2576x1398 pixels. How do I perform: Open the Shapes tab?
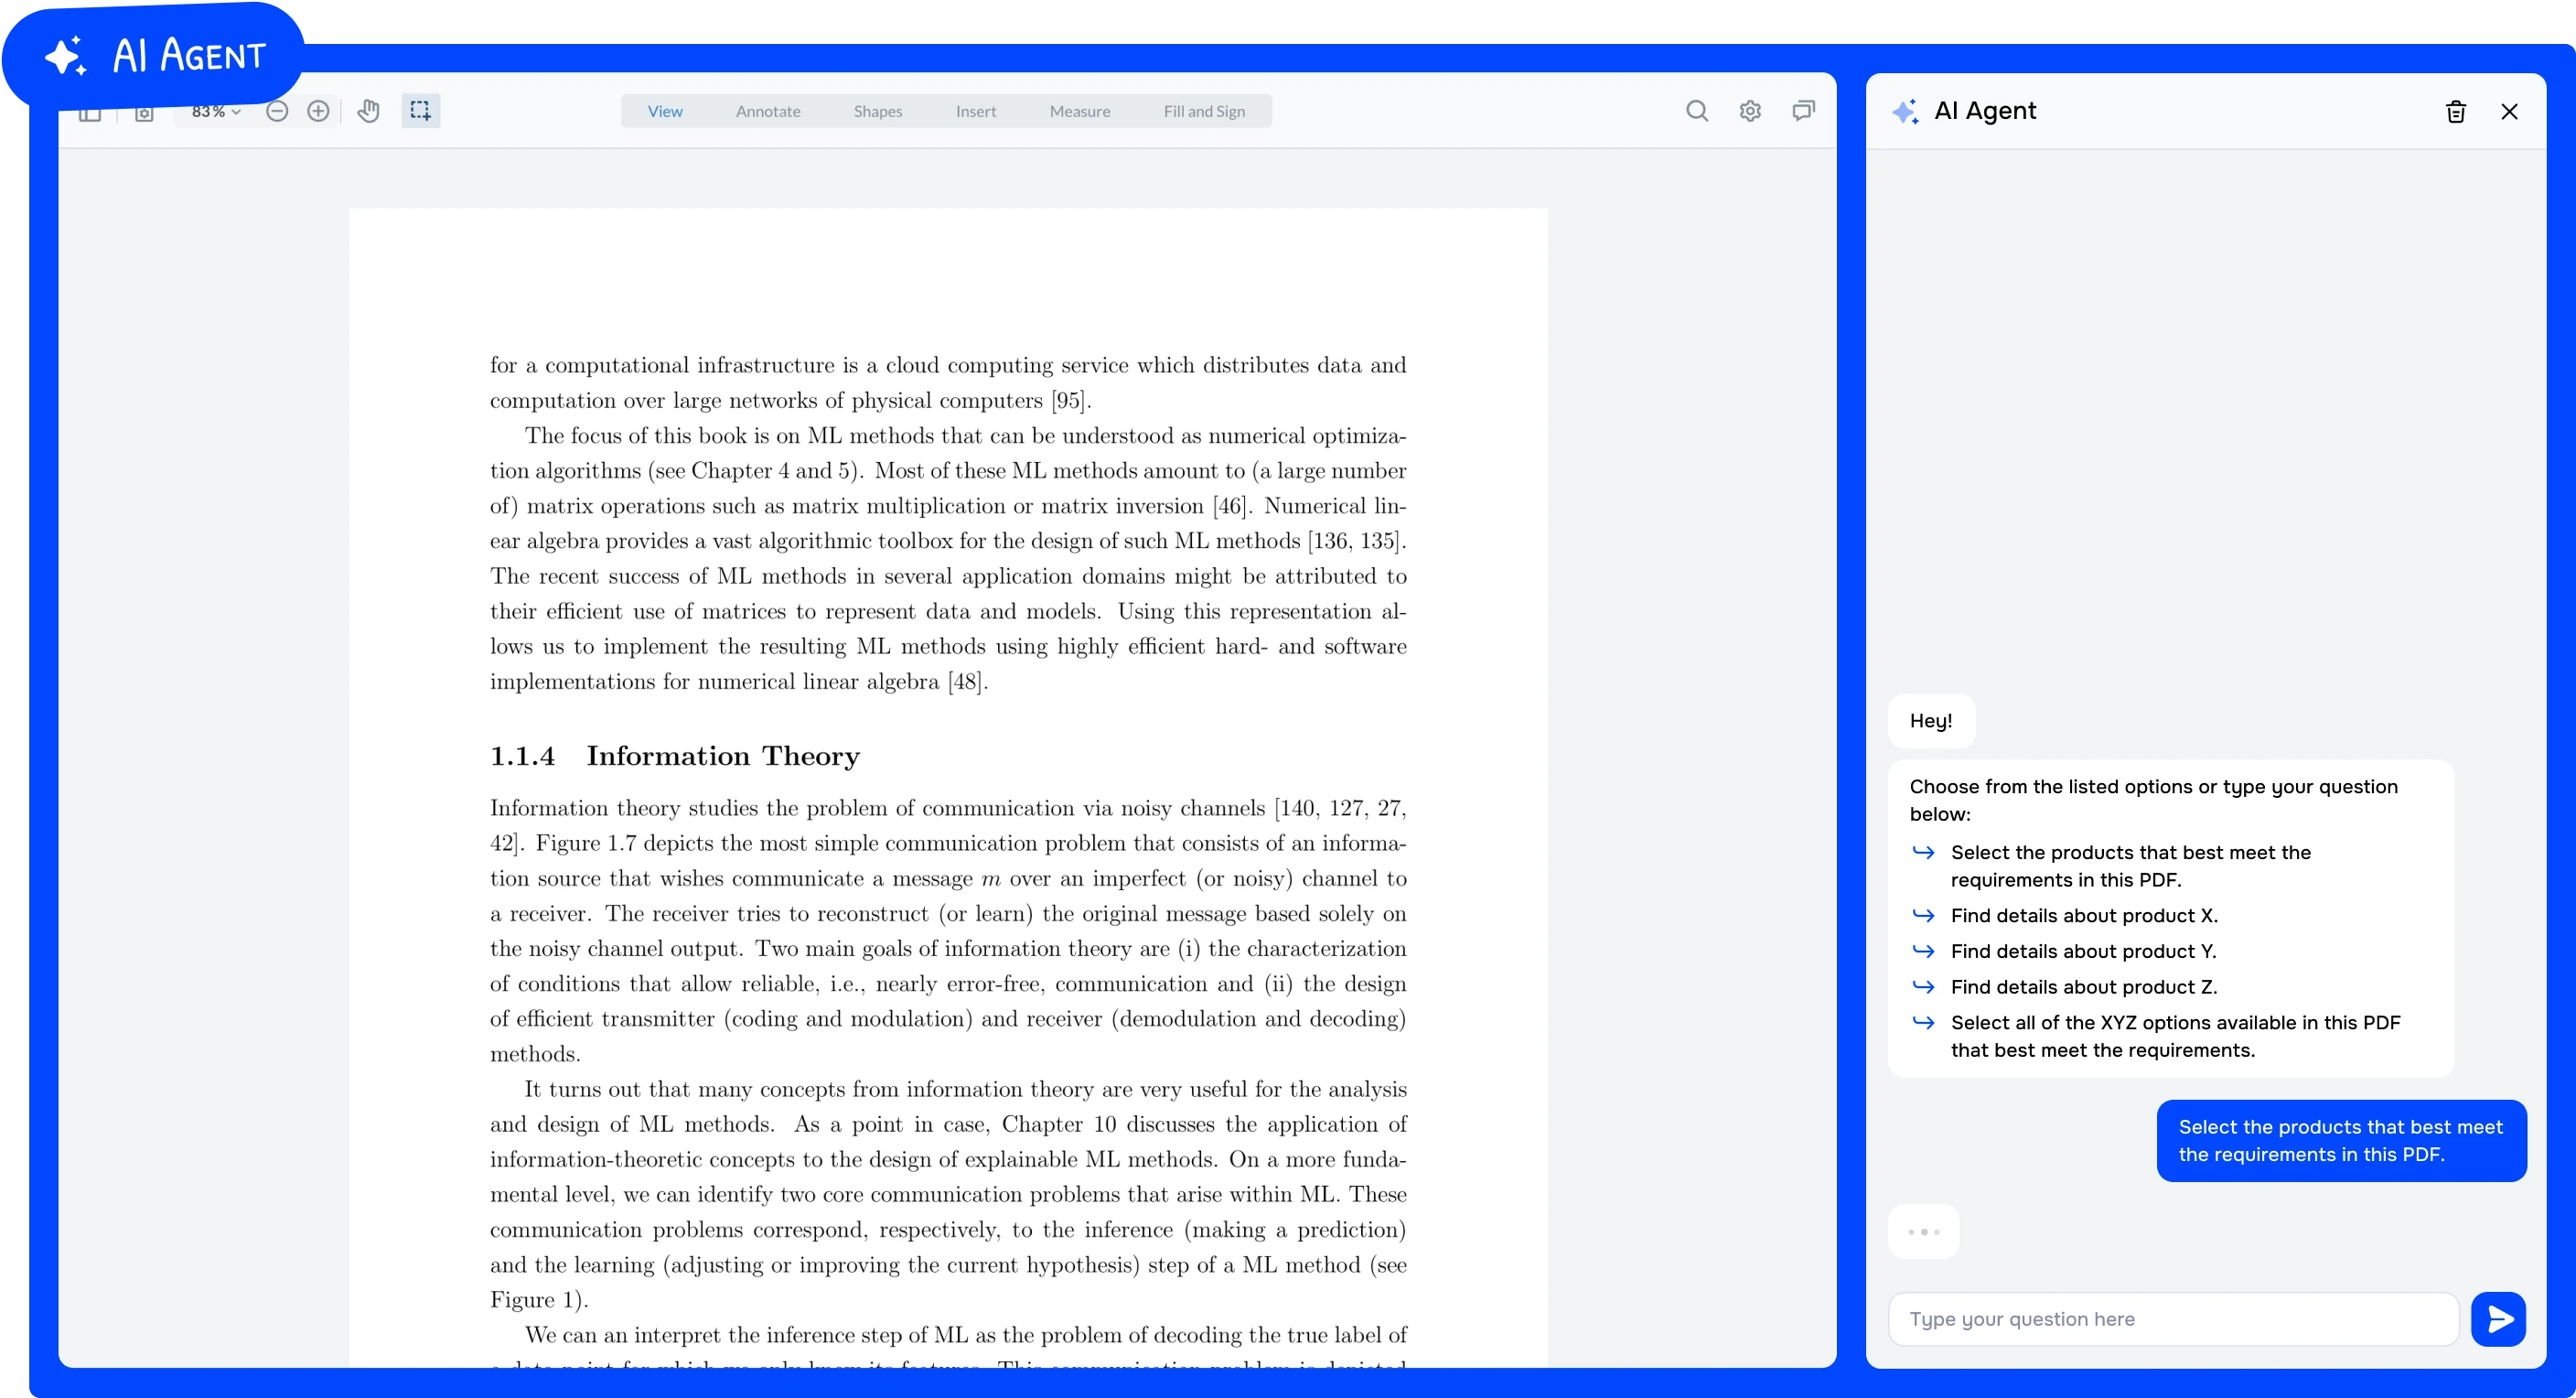[878, 111]
